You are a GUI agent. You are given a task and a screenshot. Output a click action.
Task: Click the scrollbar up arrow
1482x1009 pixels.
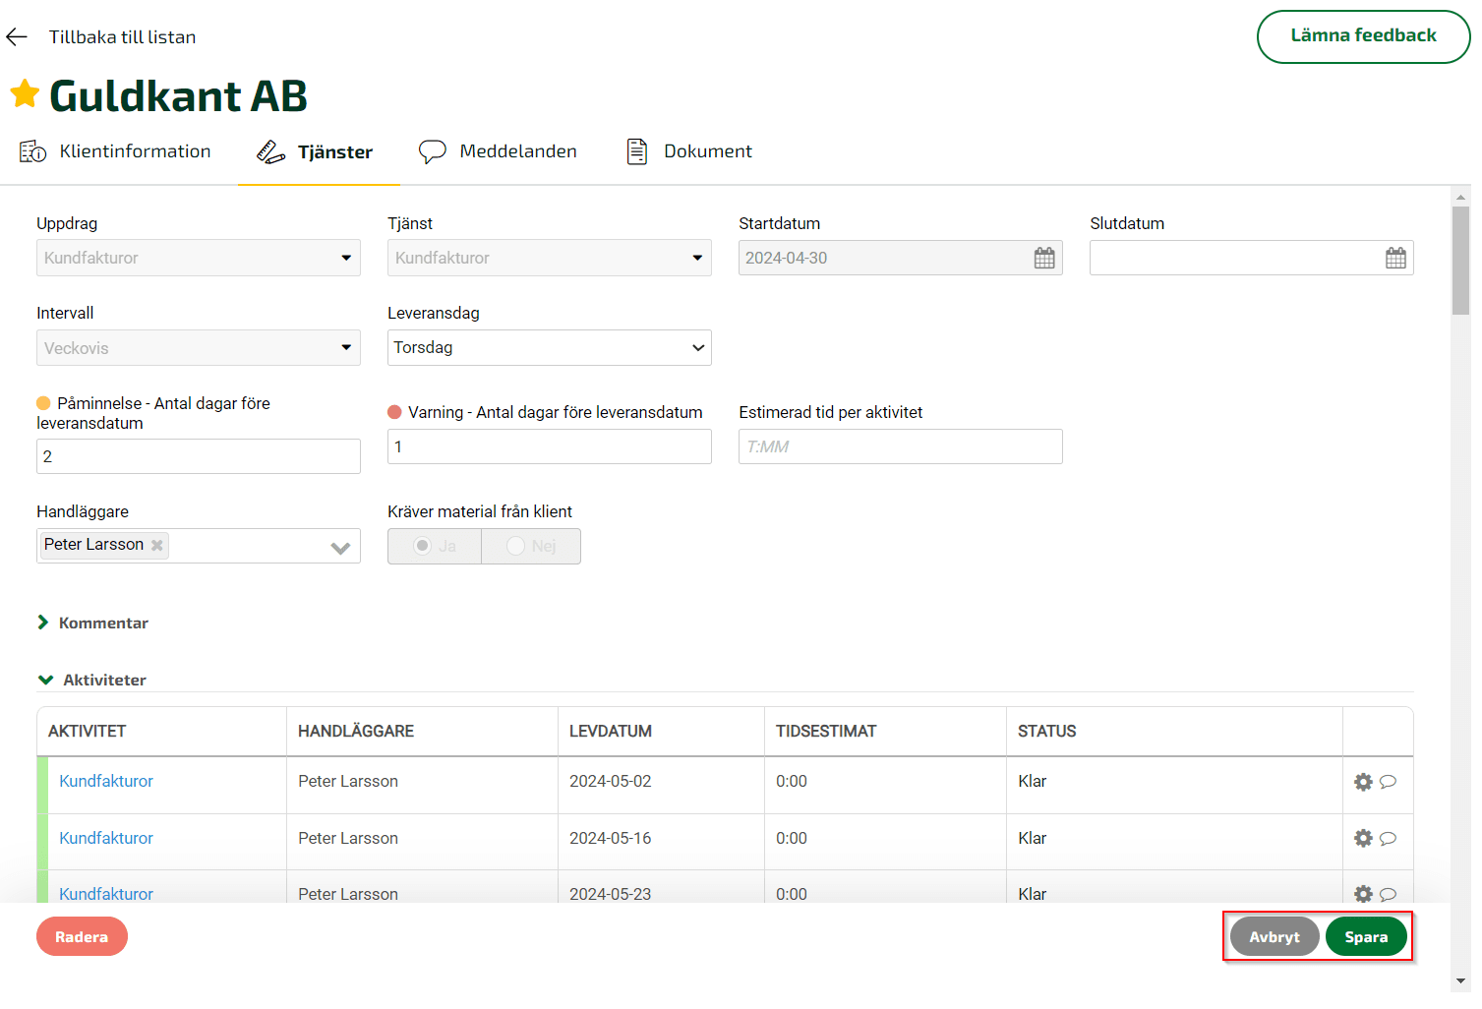point(1460,196)
